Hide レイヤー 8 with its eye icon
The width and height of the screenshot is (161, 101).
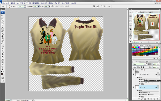(x=134, y=87)
